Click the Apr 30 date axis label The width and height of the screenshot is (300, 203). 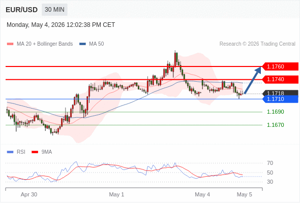(x=29, y=194)
